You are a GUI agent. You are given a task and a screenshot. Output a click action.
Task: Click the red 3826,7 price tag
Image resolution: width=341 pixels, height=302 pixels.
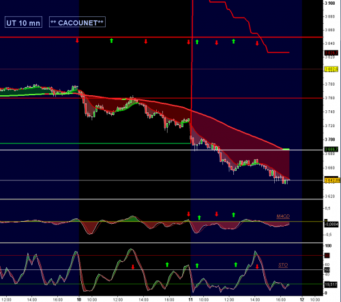[331, 53]
